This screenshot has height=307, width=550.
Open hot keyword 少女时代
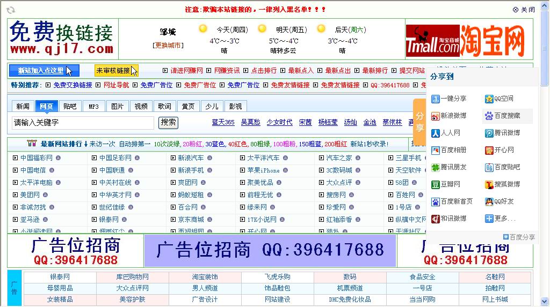[x=279, y=122]
